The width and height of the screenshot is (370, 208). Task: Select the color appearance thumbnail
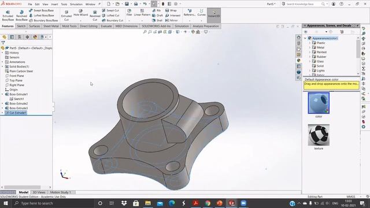319,103
